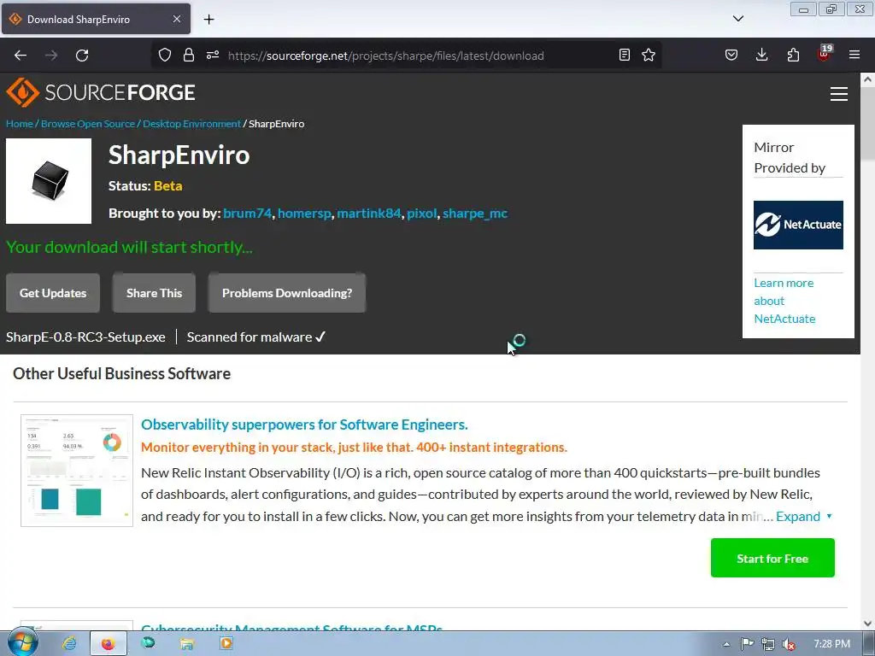The image size is (875, 656).
Task: Expand the New Relic description text
Action: [803, 517]
